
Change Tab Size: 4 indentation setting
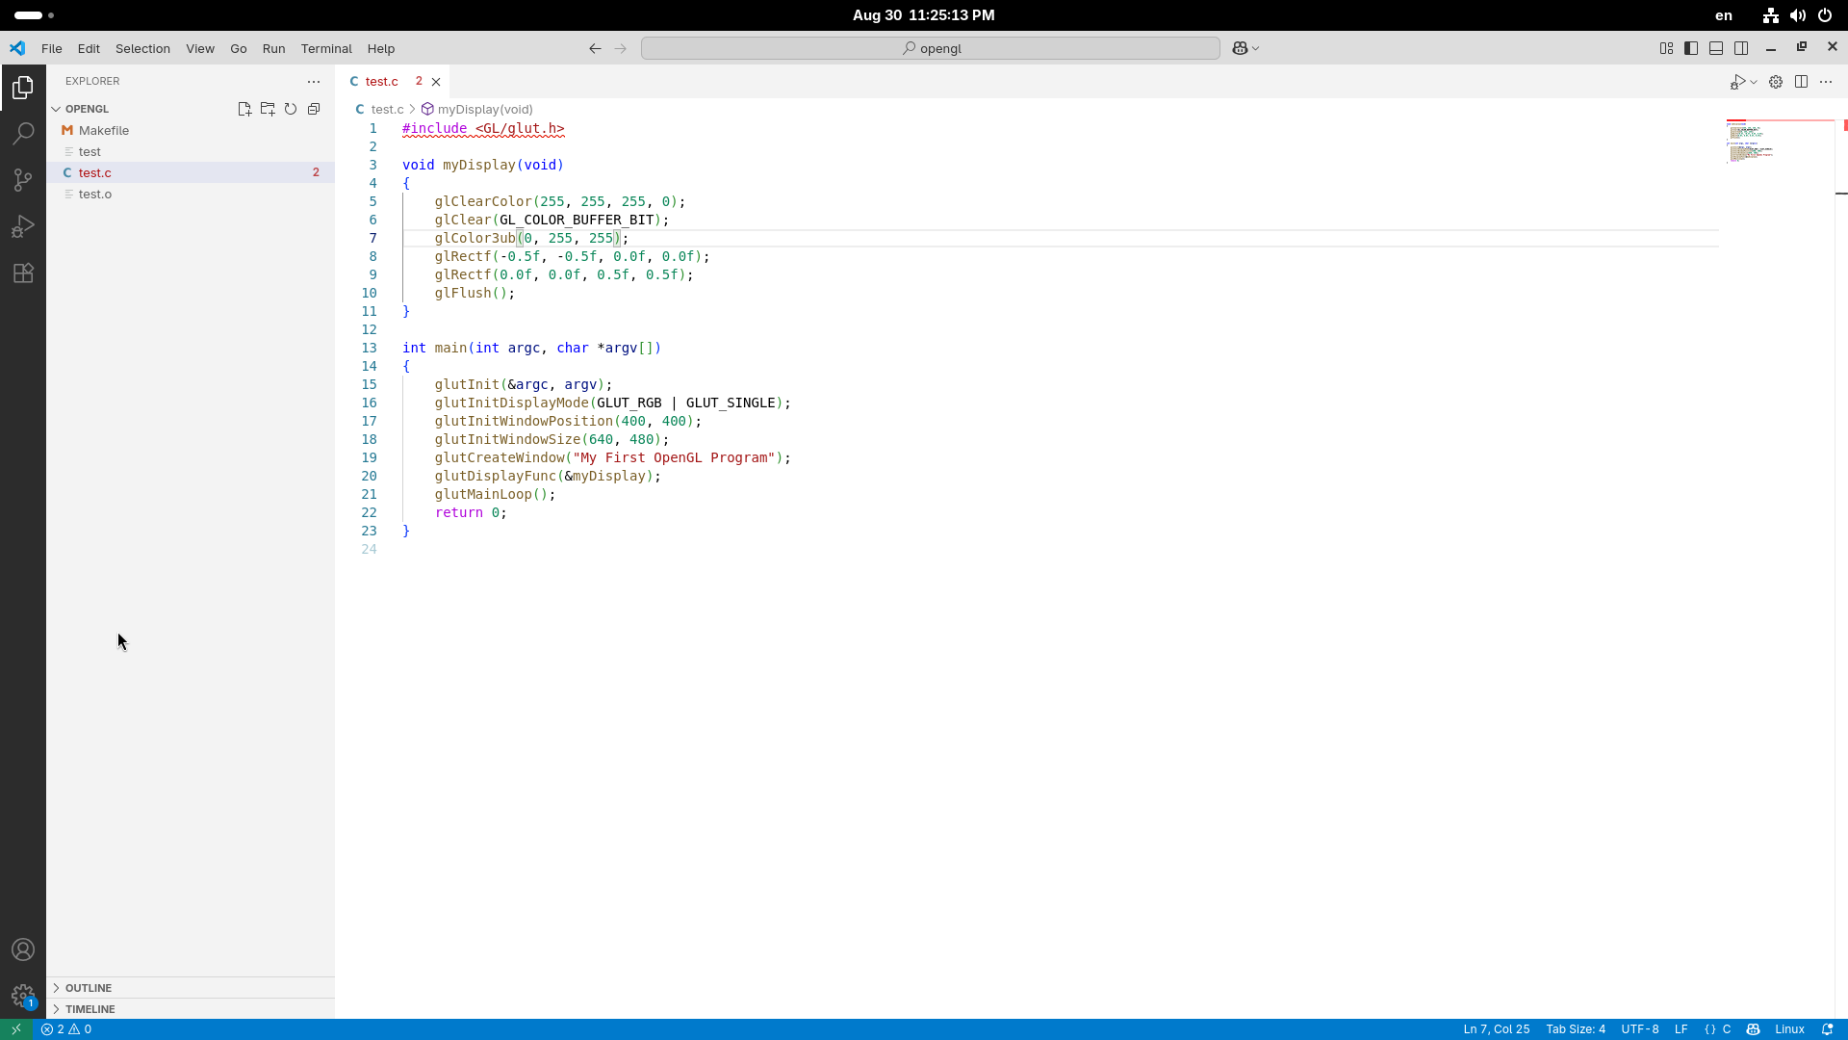(1576, 1029)
